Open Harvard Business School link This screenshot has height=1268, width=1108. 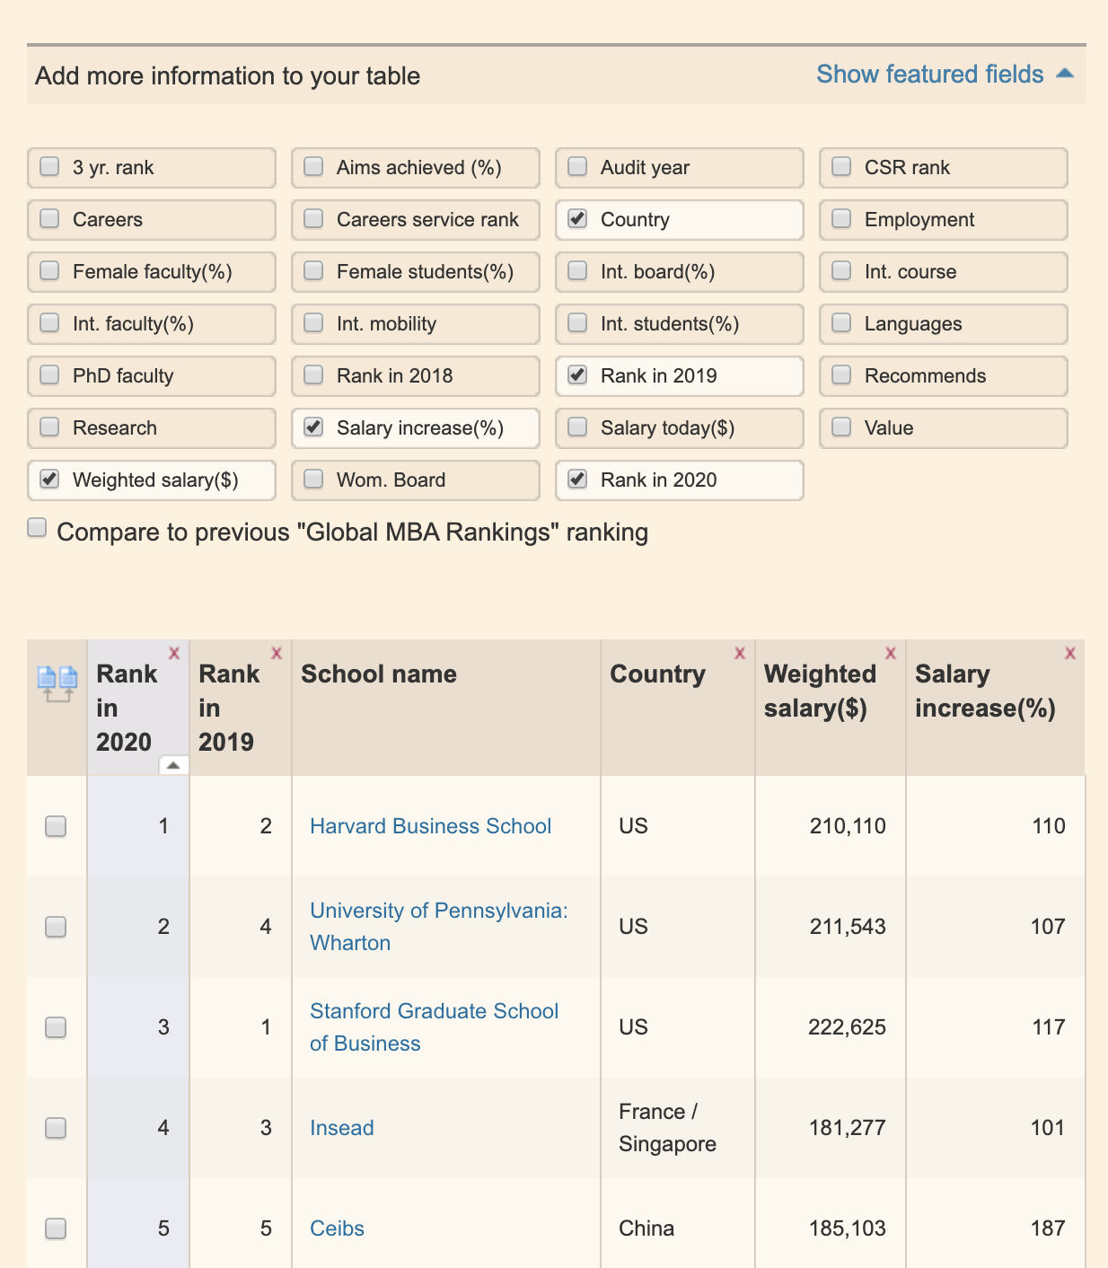430,826
